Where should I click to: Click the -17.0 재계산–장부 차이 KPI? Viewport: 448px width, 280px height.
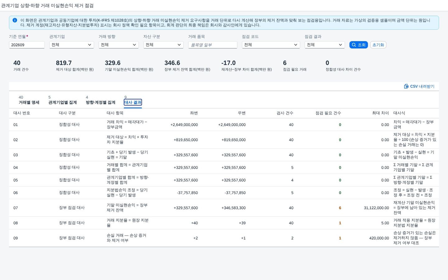click(246, 65)
